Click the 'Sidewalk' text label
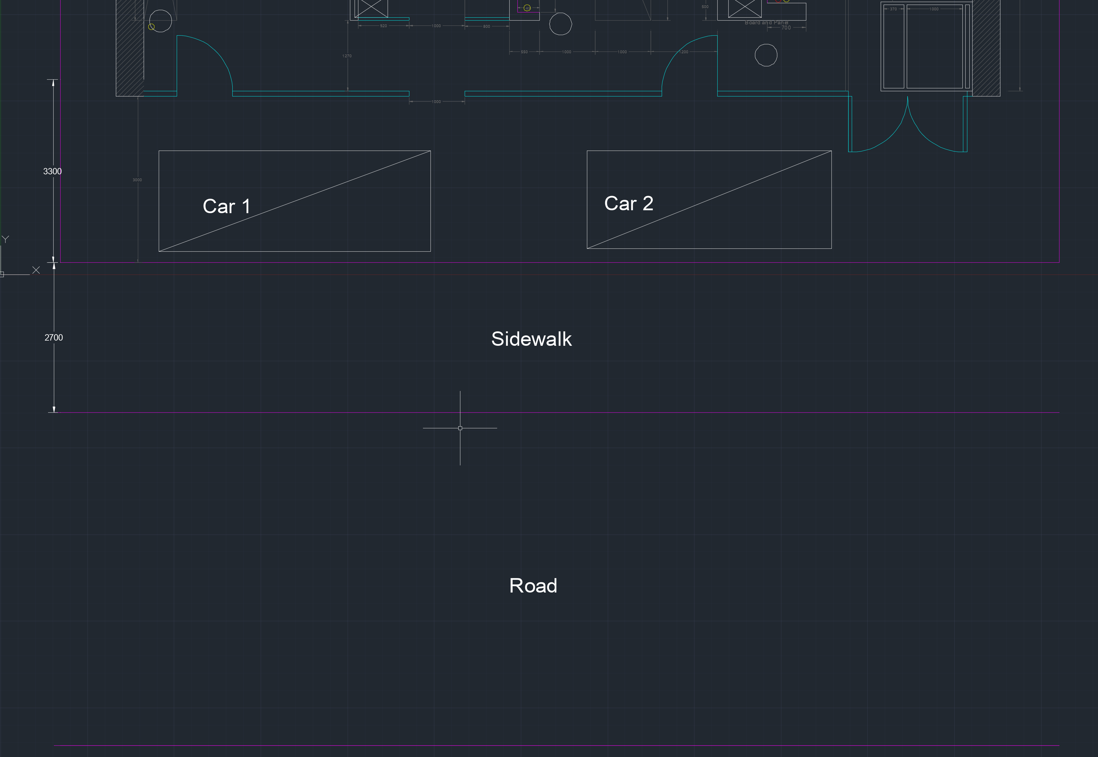Image resolution: width=1098 pixels, height=757 pixels. (x=531, y=339)
